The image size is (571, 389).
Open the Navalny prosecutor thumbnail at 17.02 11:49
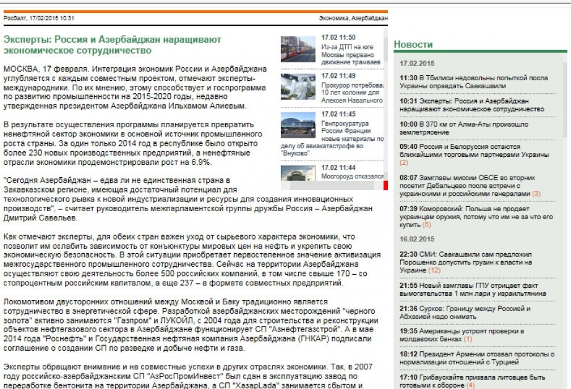[x=298, y=87]
